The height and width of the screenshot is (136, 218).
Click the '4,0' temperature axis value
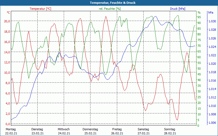tap(8, 103)
